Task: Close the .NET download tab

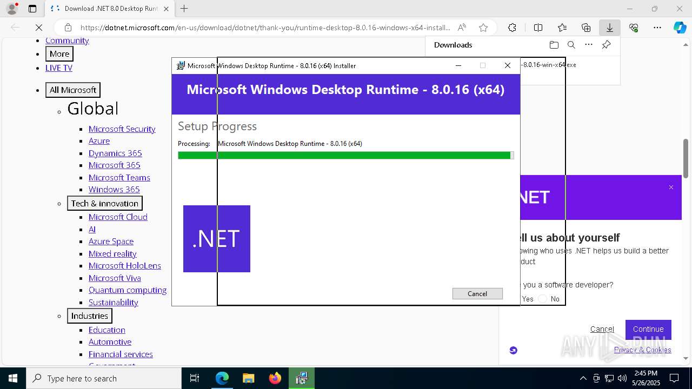Action: pyautogui.click(x=166, y=9)
